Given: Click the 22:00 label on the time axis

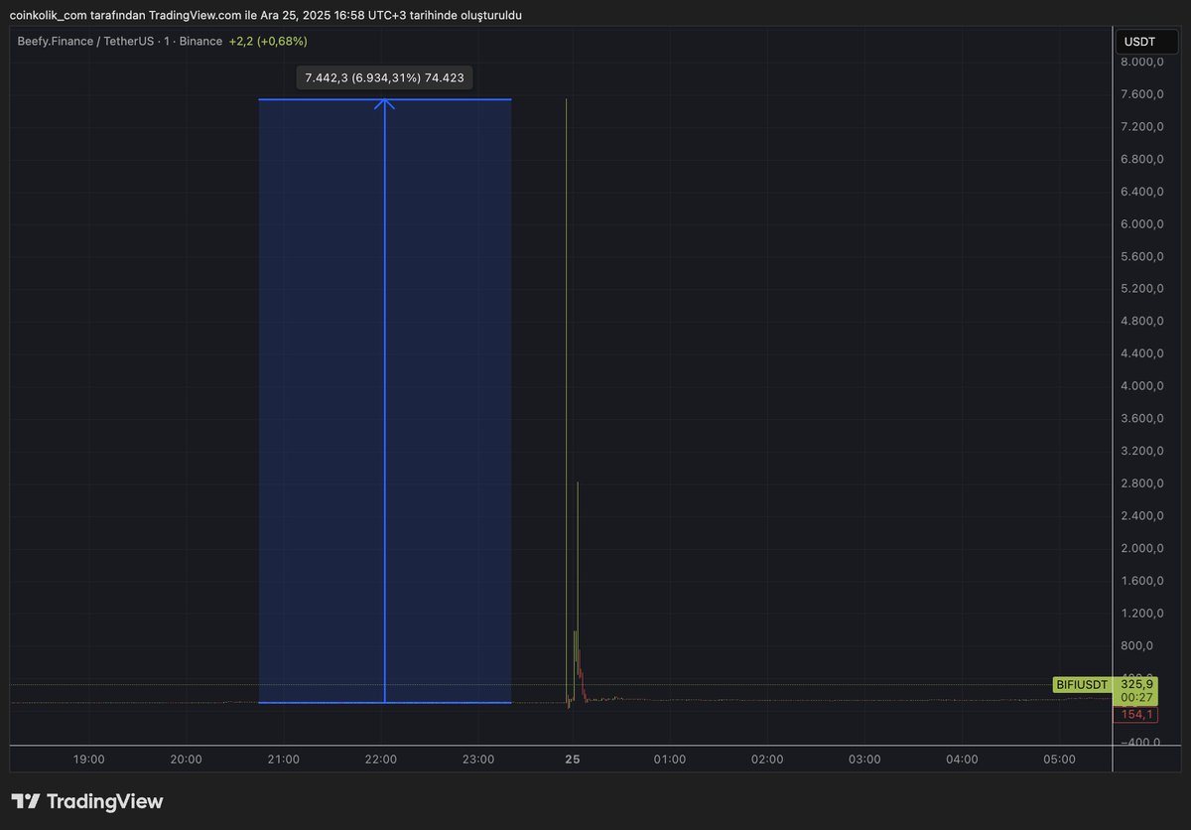Looking at the screenshot, I should click(381, 760).
